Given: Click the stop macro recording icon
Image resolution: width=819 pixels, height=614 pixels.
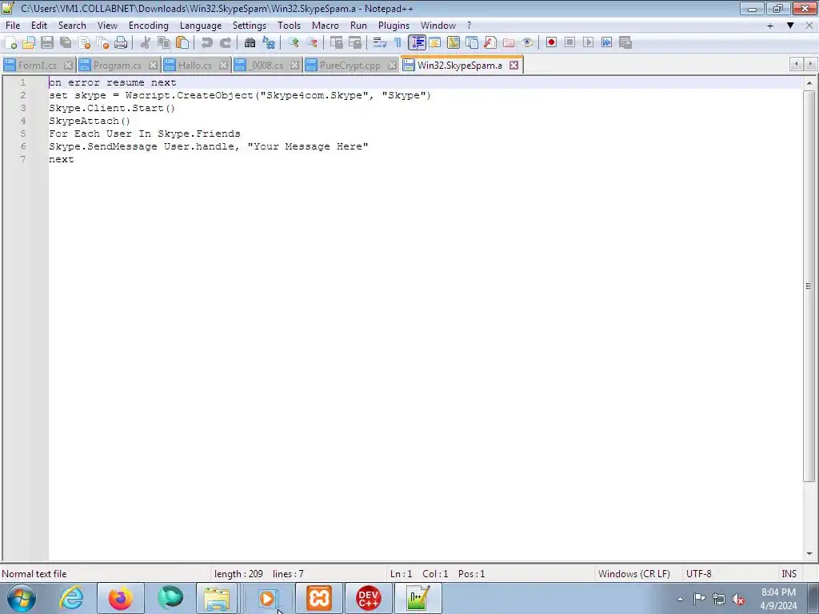Looking at the screenshot, I should 569,43.
